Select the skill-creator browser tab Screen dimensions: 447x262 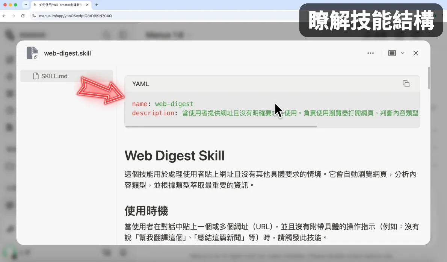pyautogui.click(x=61, y=5)
